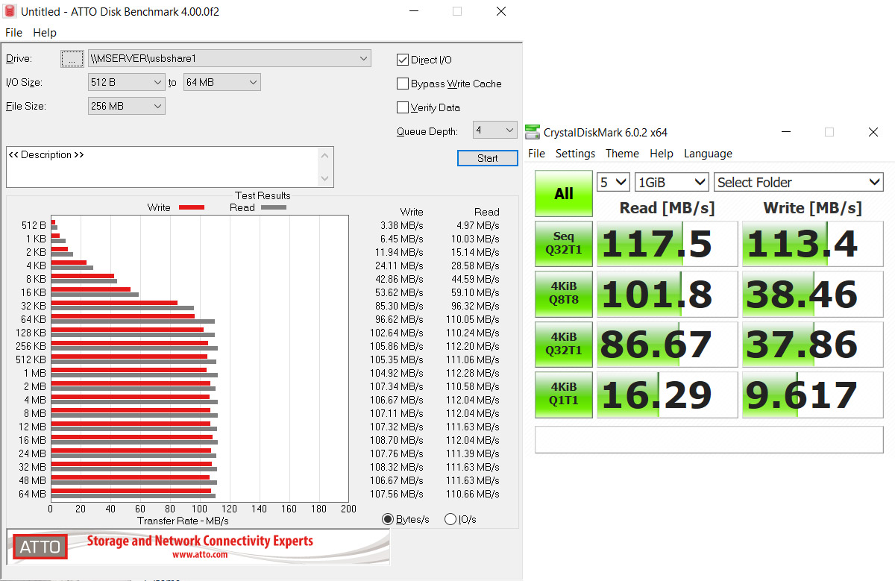This screenshot has width=895, height=581.
Task: Click the 4KiB Q1T1 read result 16.29
Action: [x=668, y=395]
